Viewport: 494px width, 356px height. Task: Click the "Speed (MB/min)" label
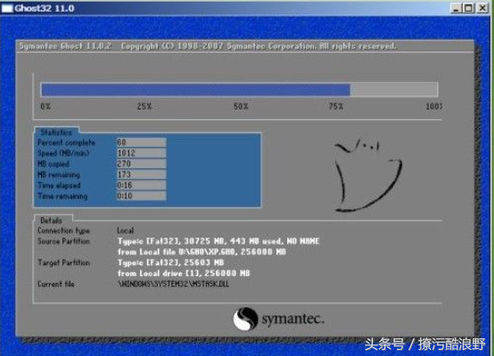pyautogui.click(x=63, y=153)
